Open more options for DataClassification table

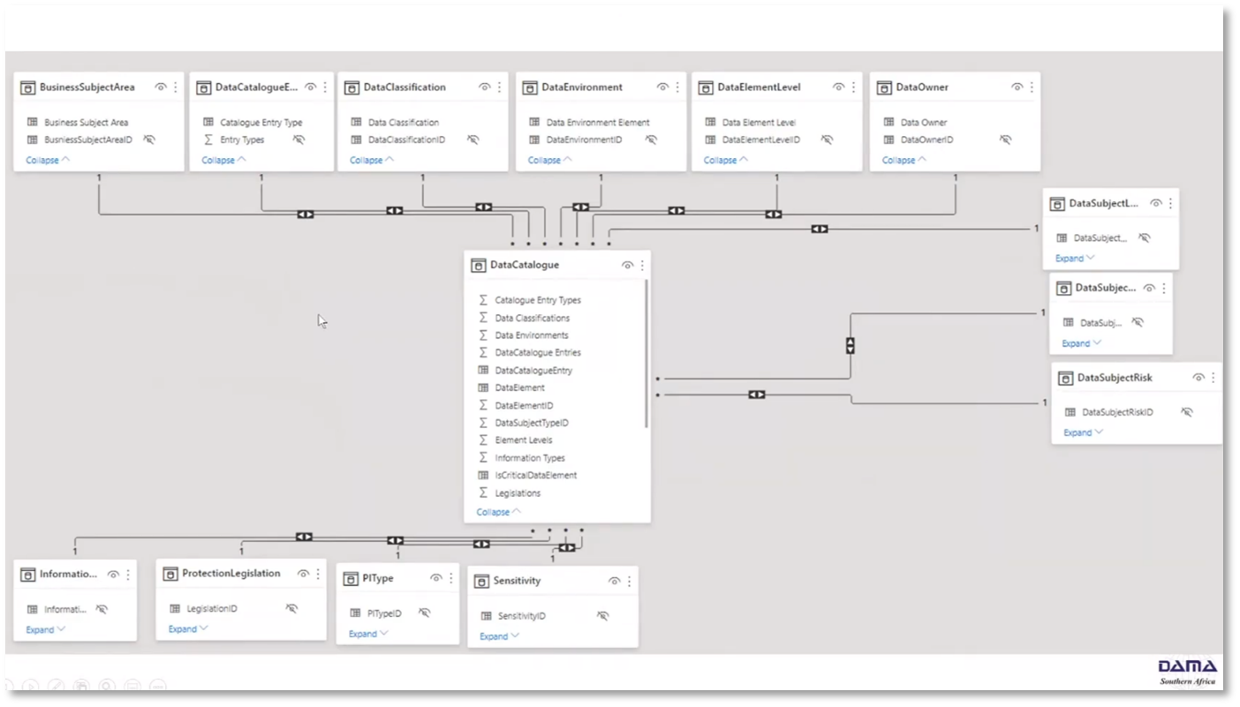(x=499, y=87)
